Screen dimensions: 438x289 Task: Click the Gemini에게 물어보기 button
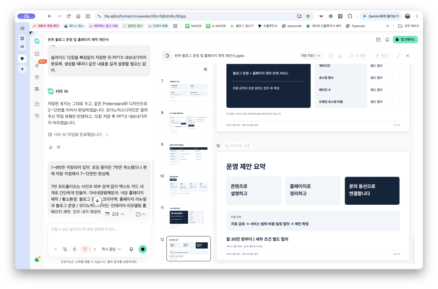[x=381, y=16]
